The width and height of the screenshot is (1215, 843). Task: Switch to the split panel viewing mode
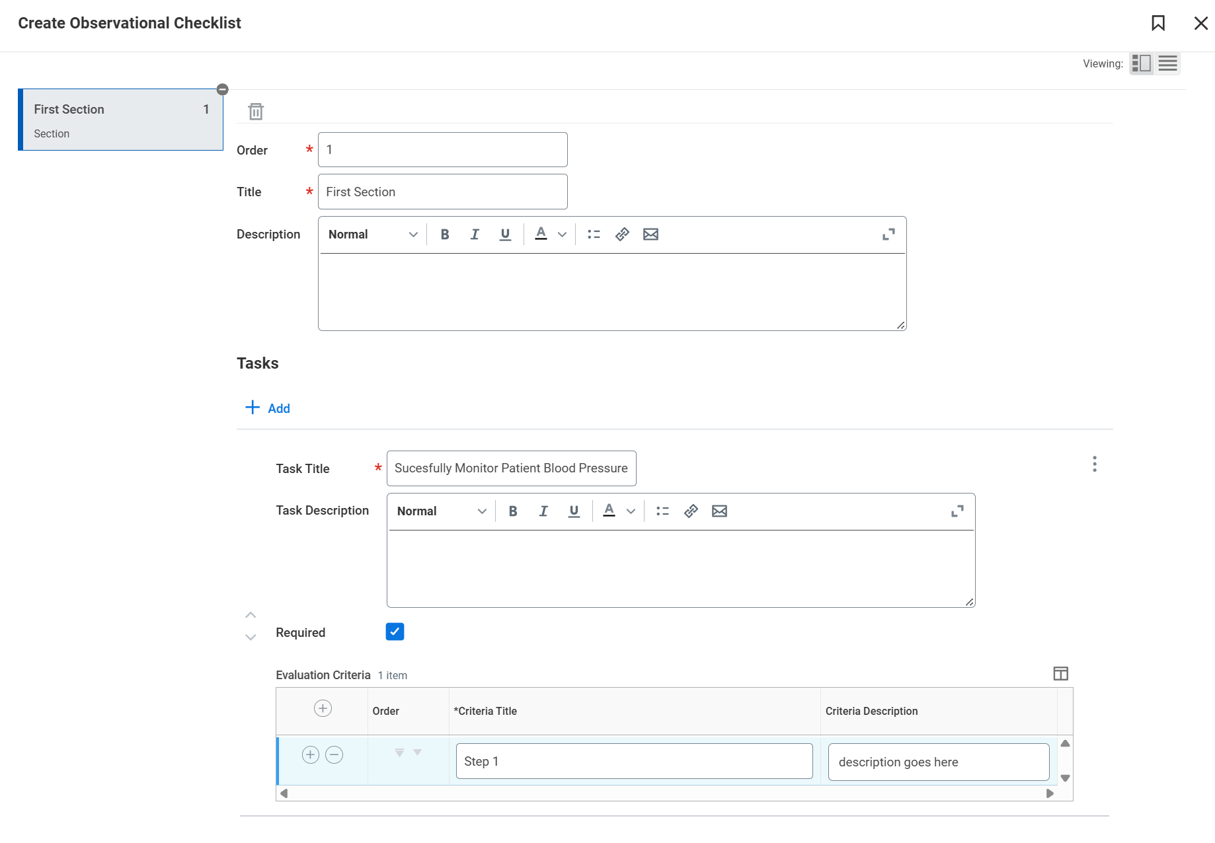pos(1142,63)
